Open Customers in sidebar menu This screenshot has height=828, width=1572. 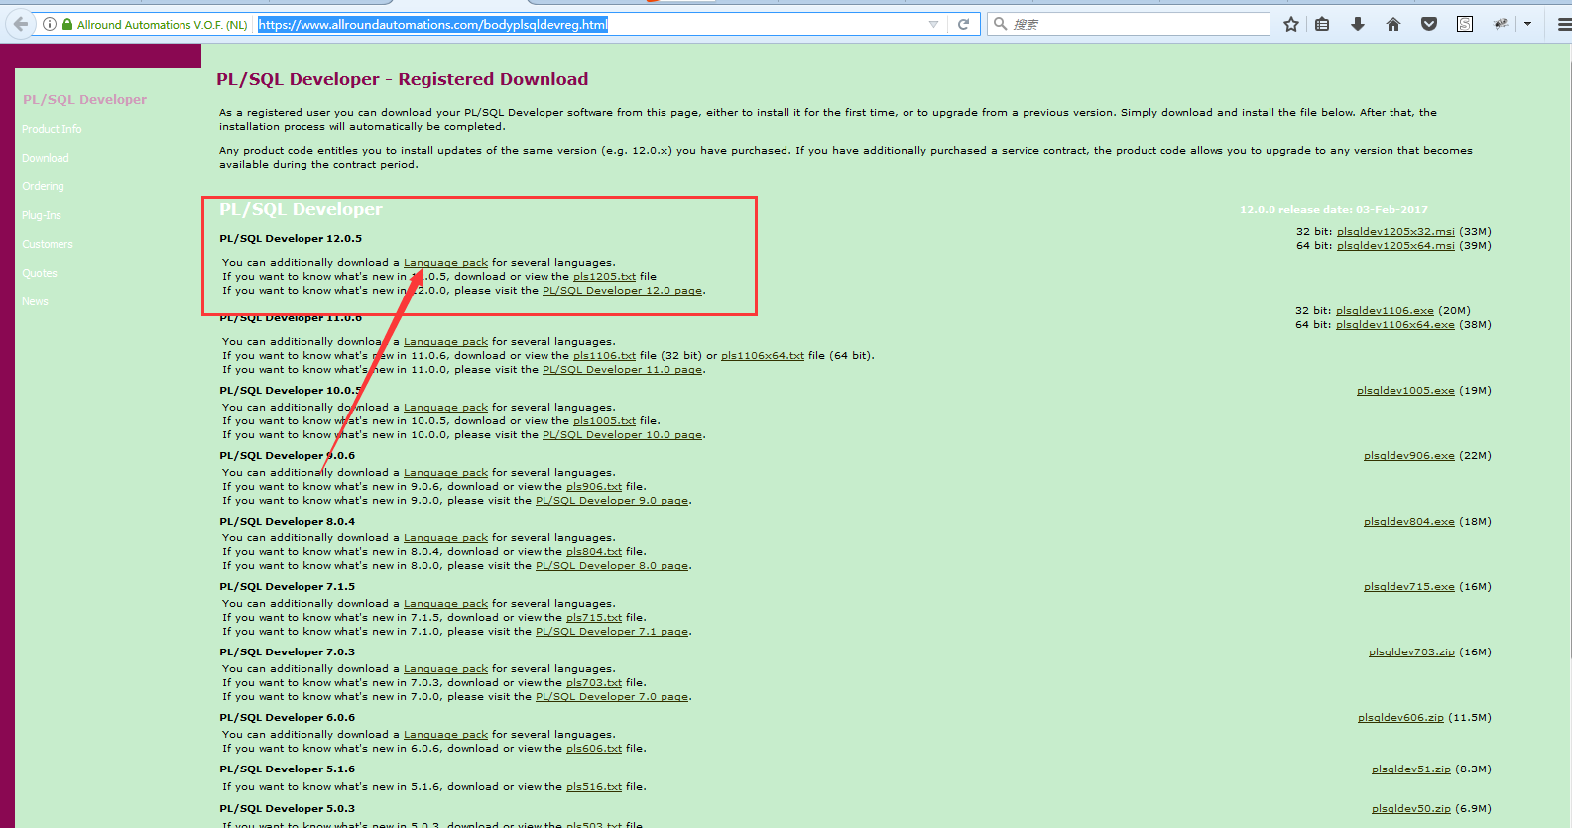coord(48,244)
